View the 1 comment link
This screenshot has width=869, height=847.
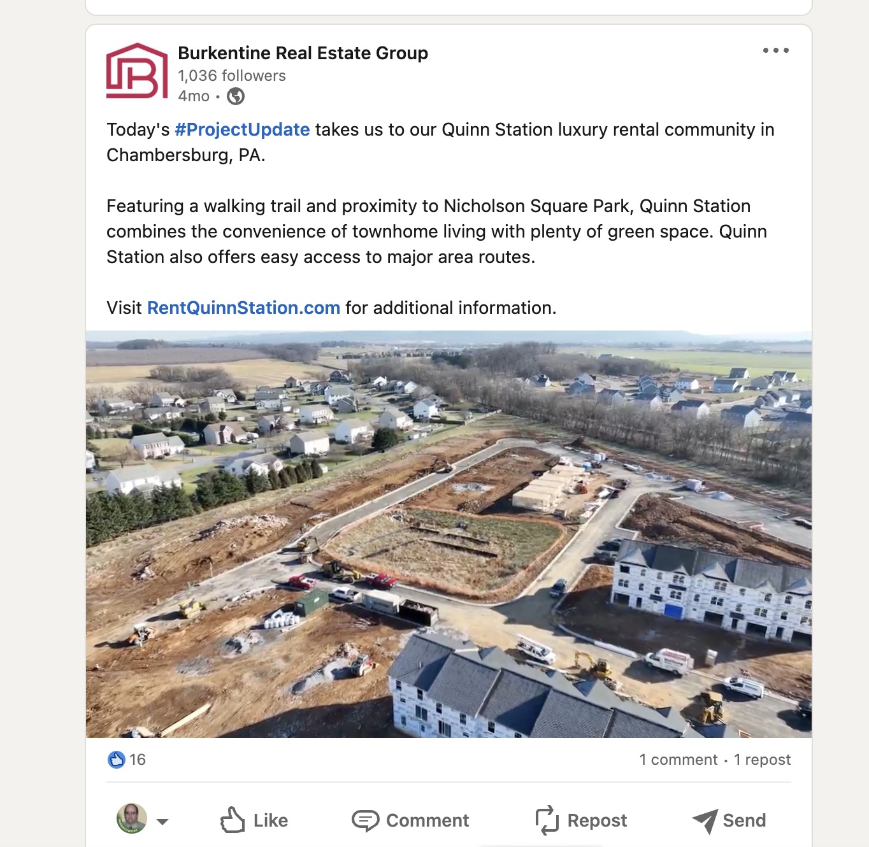pyautogui.click(x=679, y=760)
